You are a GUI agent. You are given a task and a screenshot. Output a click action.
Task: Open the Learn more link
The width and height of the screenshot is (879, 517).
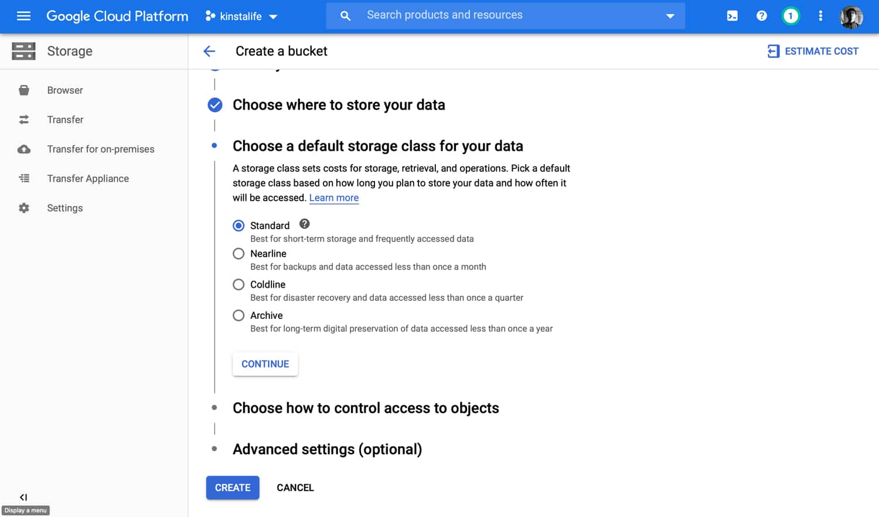click(334, 198)
